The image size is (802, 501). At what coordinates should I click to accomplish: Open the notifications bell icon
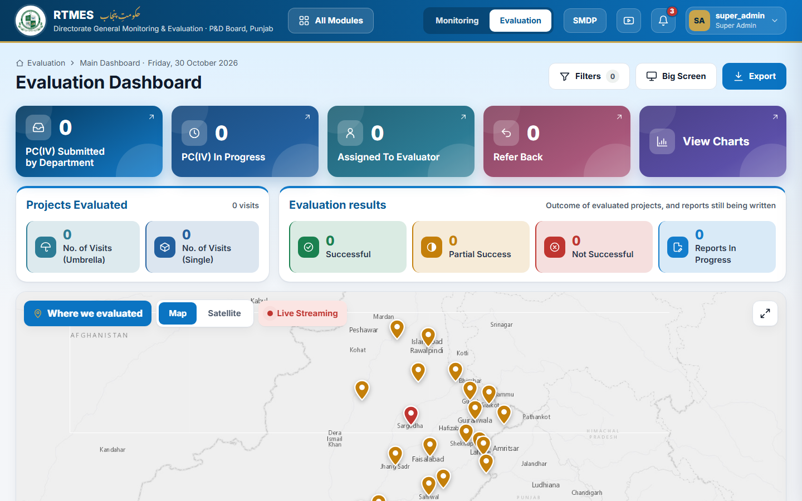tap(663, 21)
